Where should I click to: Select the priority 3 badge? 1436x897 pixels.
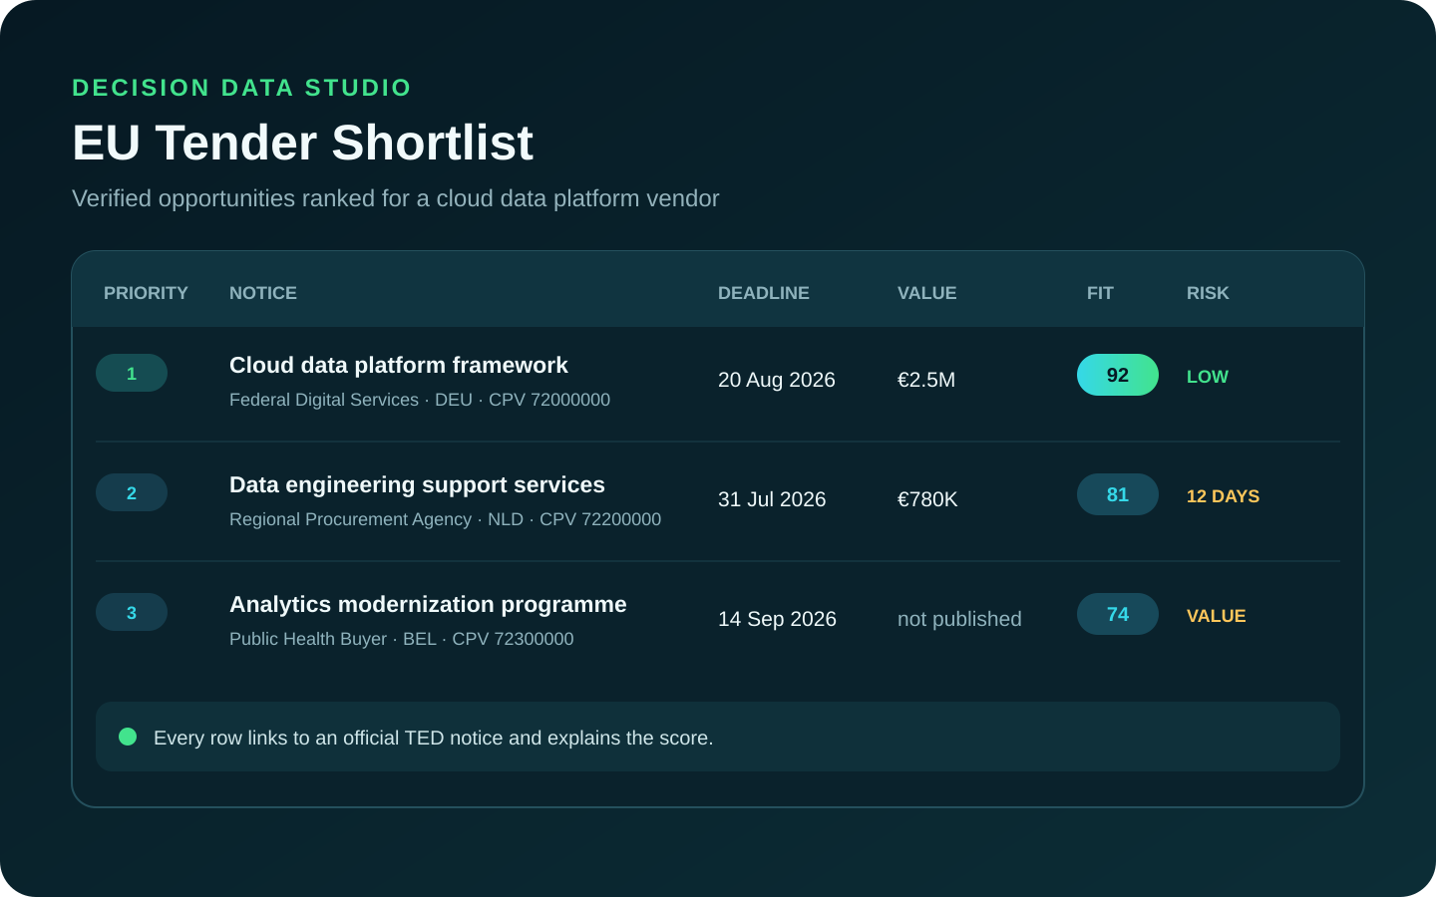click(132, 612)
